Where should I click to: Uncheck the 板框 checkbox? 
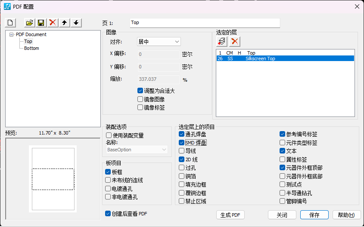[108, 172]
